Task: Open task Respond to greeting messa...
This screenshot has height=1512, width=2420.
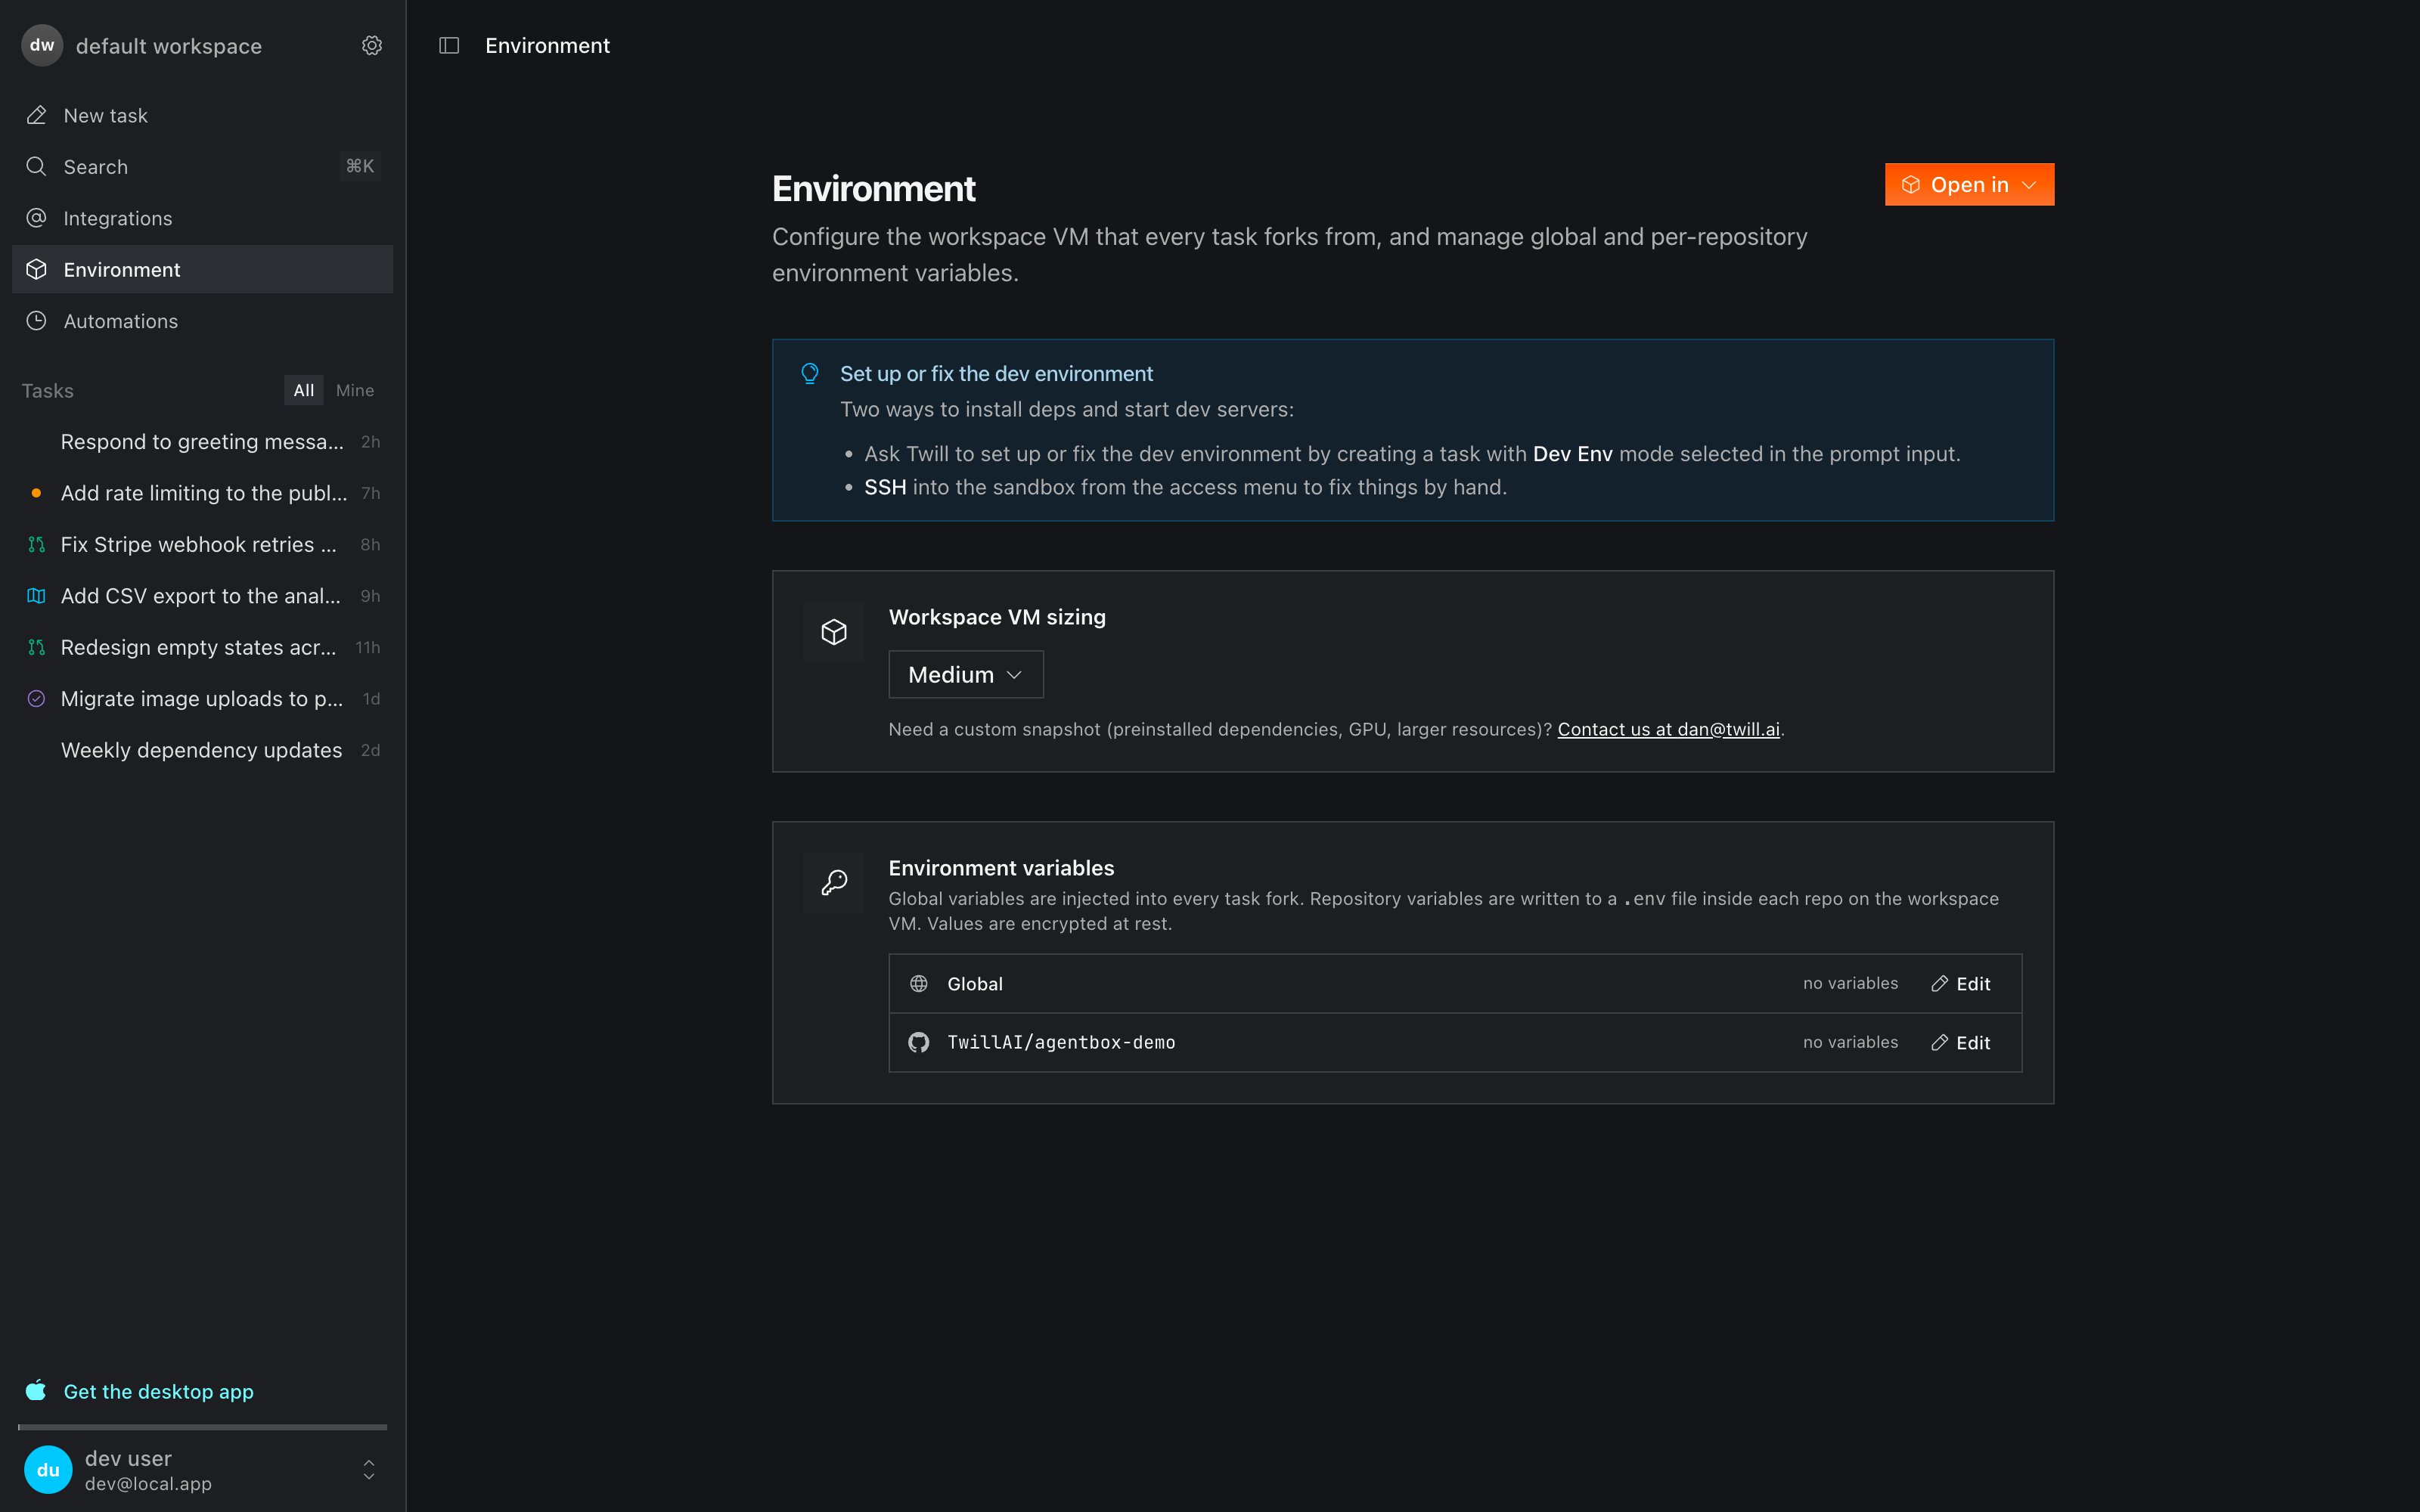Action: click(x=202, y=442)
